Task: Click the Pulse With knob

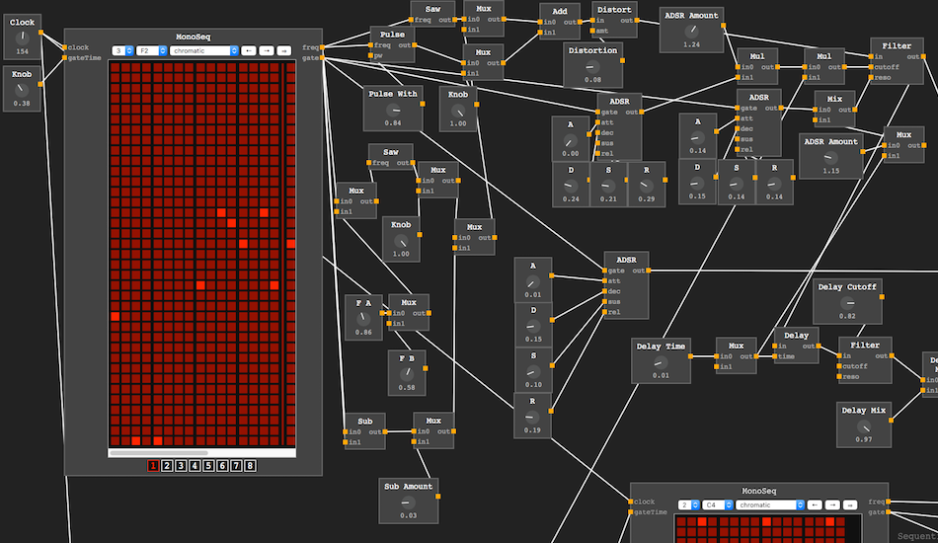Action: point(393,110)
